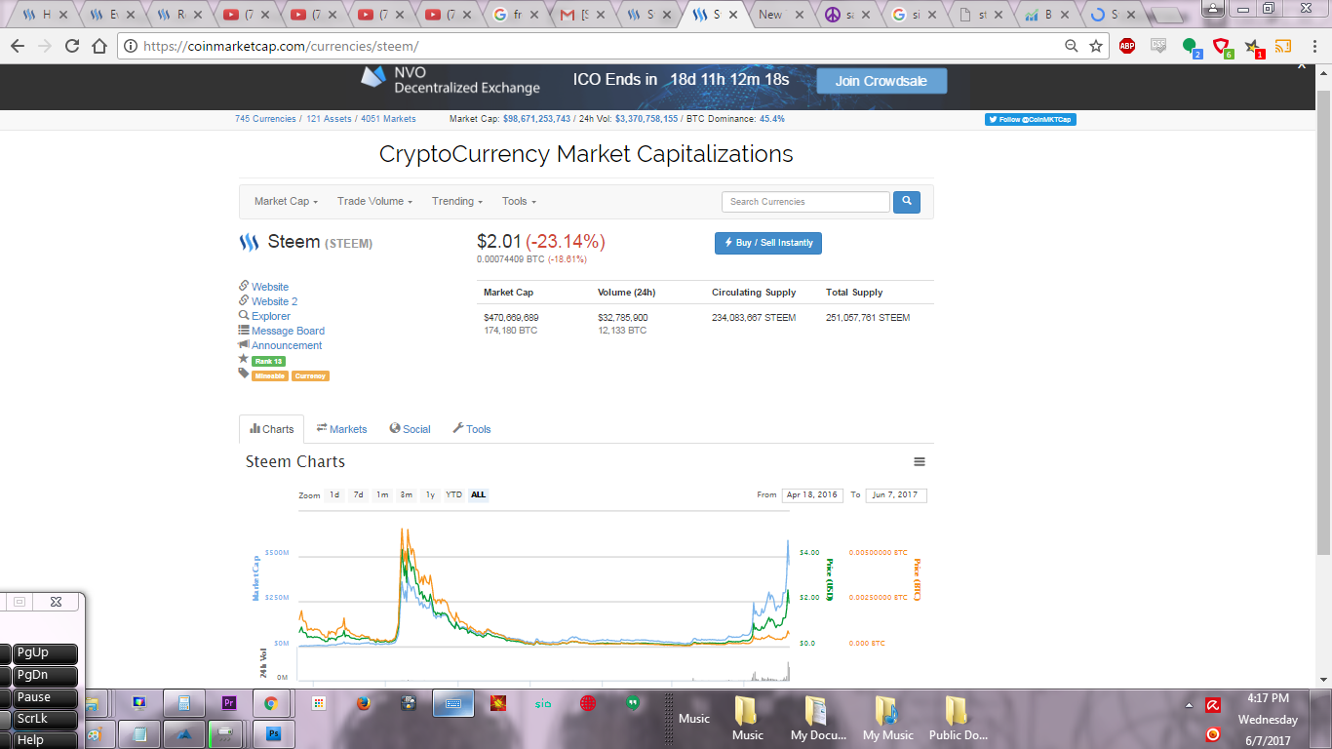Open the chart hamburger context menu
The image size is (1332, 749).
[919, 462]
